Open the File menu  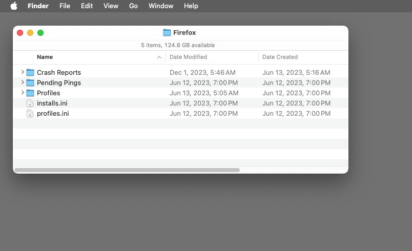click(65, 6)
